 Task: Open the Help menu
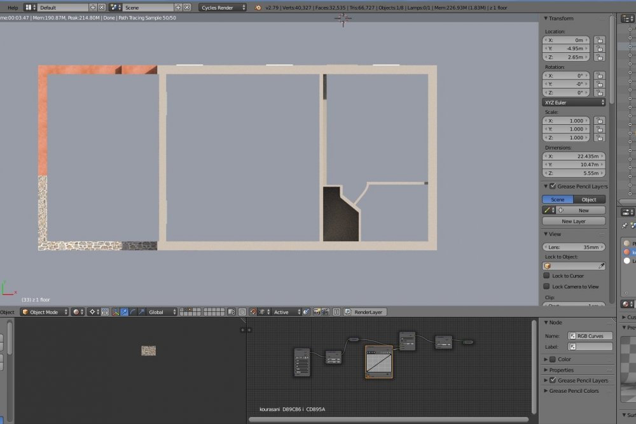pyautogui.click(x=13, y=8)
